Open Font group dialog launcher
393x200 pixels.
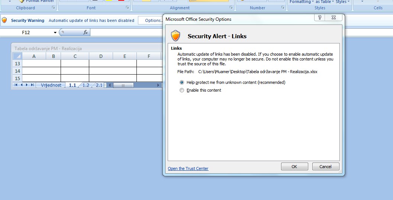pos(127,8)
